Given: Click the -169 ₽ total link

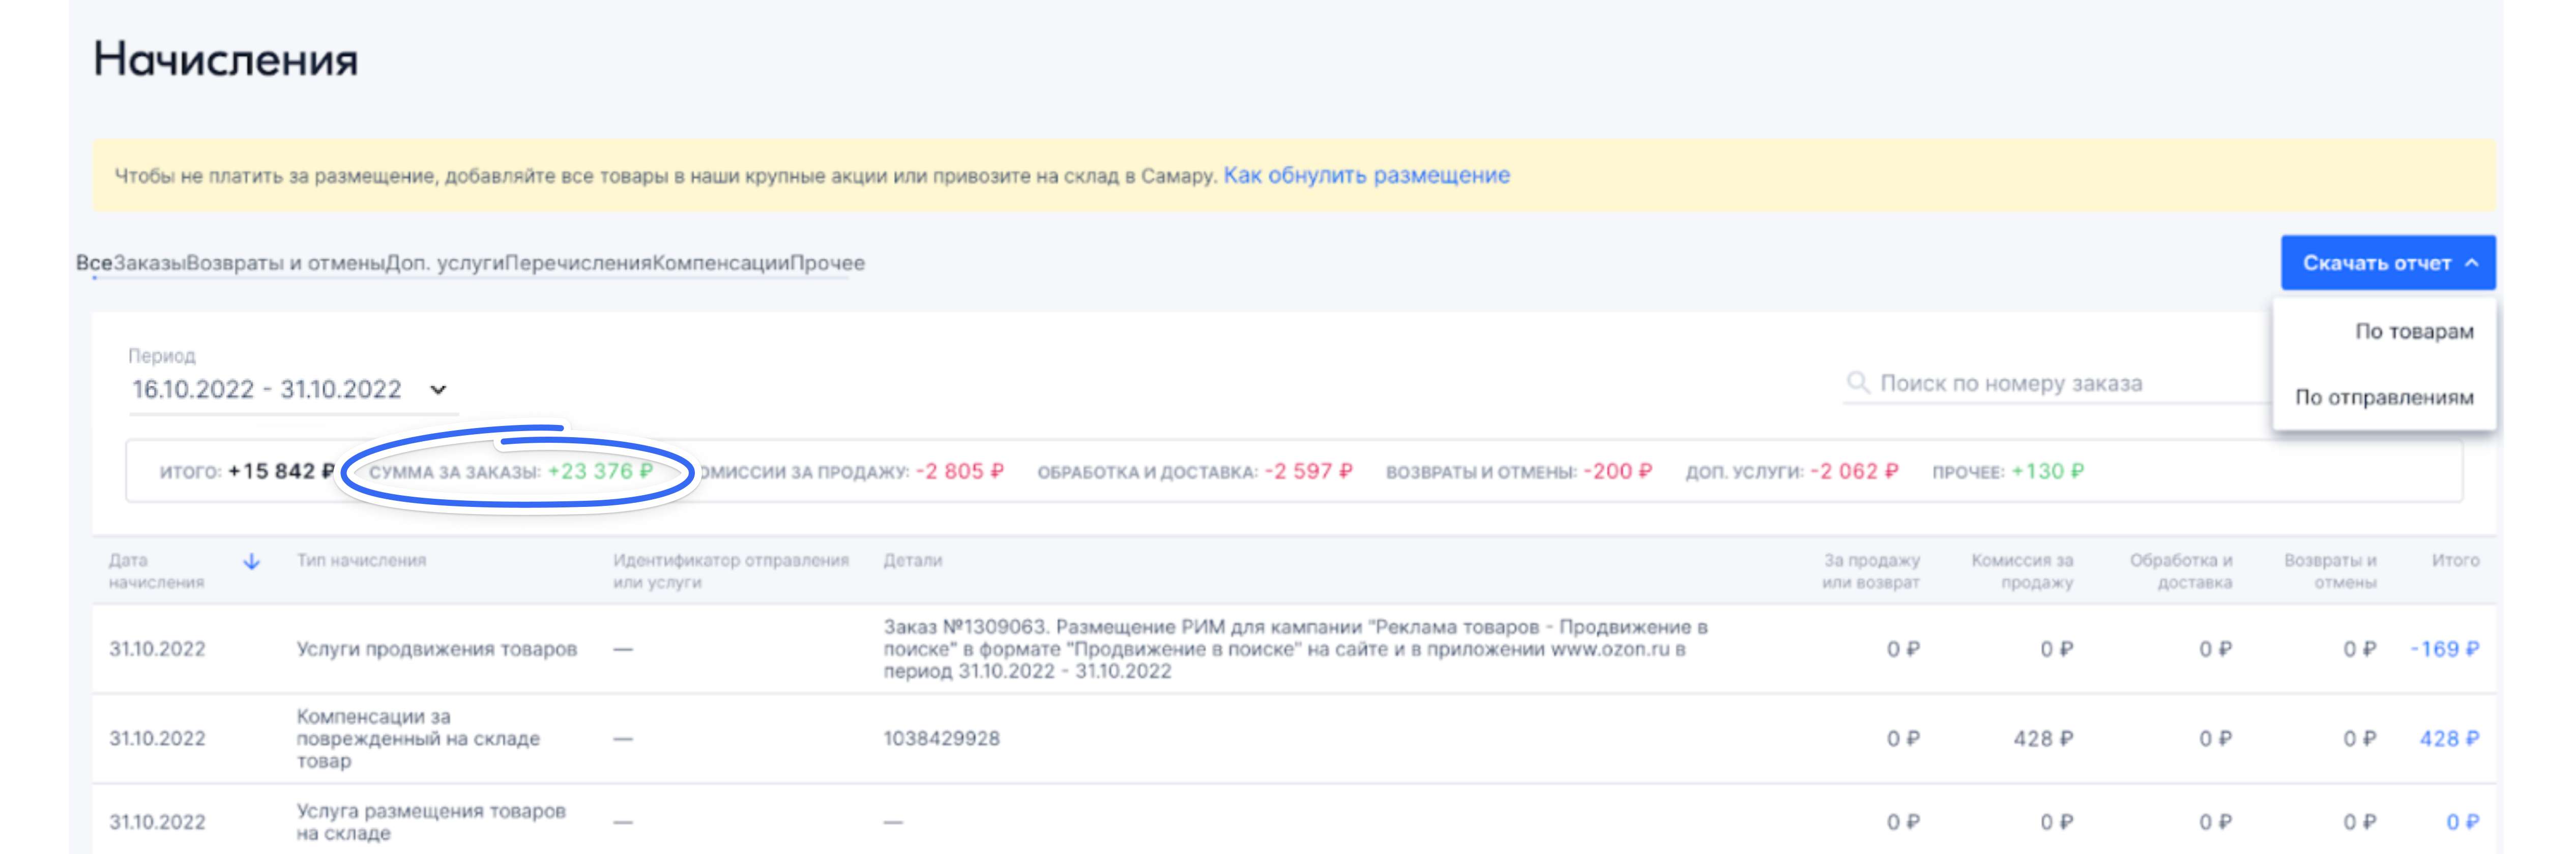Looking at the screenshot, I should 2444,649.
